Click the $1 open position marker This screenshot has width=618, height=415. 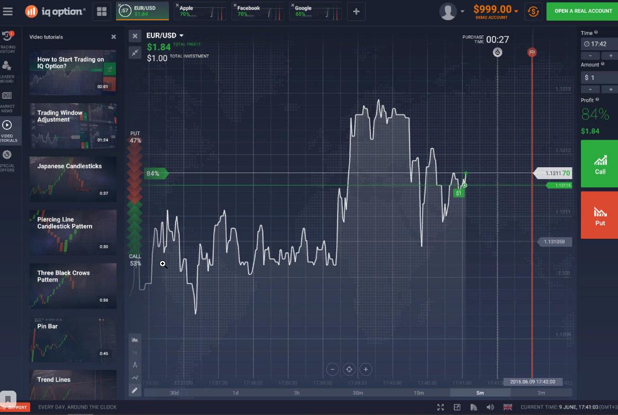[459, 193]
